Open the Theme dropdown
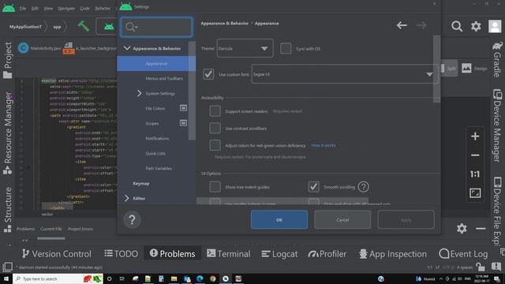The image size is (505, 284). click(x=245, y=48)
